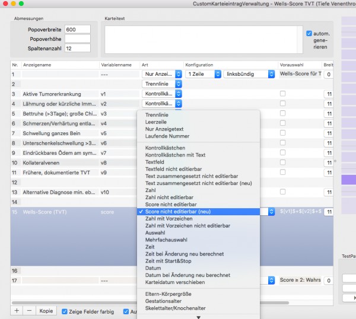356x319 pixels.
Task: Enable Zeige Felder farbig checkbox
Action: click(x=65, y=311)
